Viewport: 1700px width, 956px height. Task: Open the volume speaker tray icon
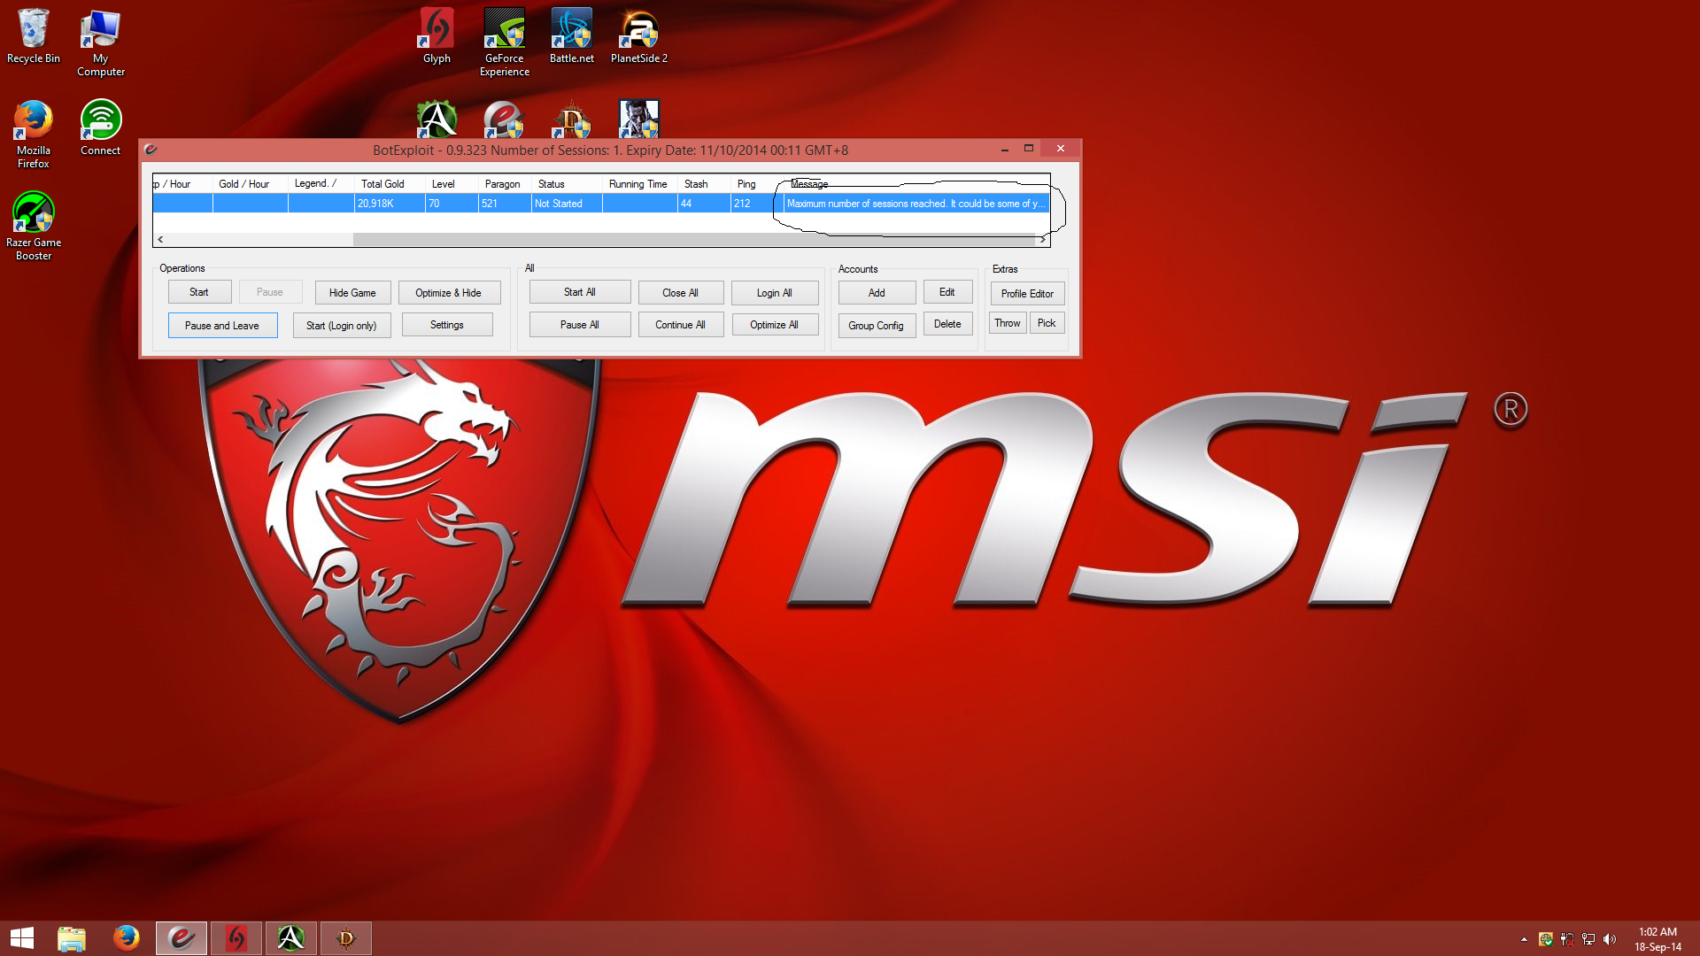[x=1610, y=939]
